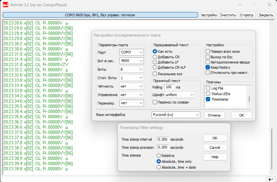Select the Добавить CR radio option
The image size is (277, 182).
(155, 57)
